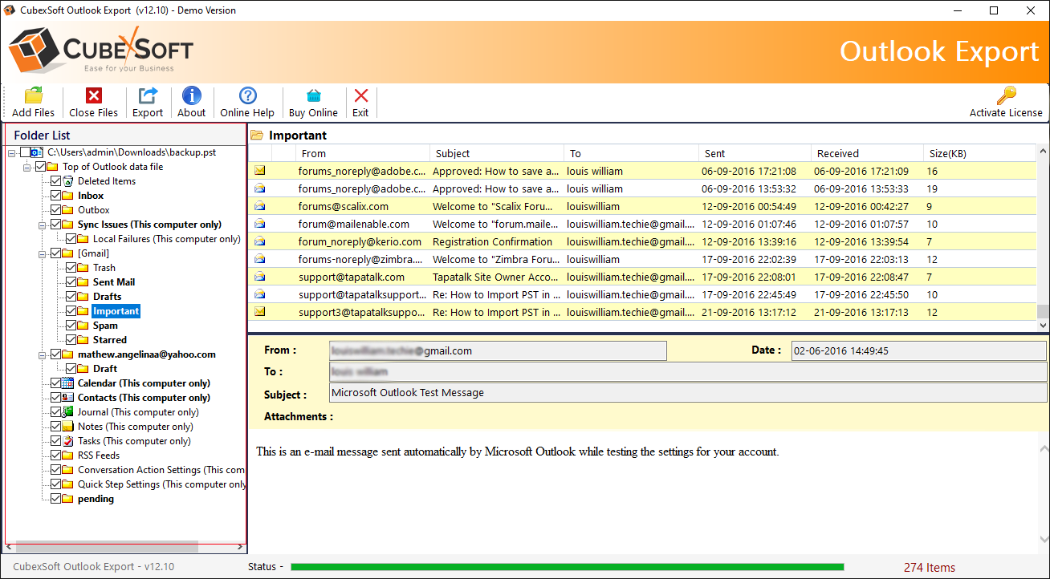1050x579 pixels.
Task: Click the Activate License key icon
Action: 1006,96
